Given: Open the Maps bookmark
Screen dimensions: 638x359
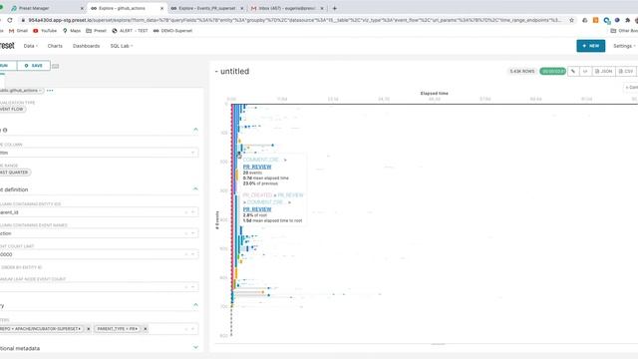Looking at the screenshot, I should pyautogui.click(x=72, y=31).
